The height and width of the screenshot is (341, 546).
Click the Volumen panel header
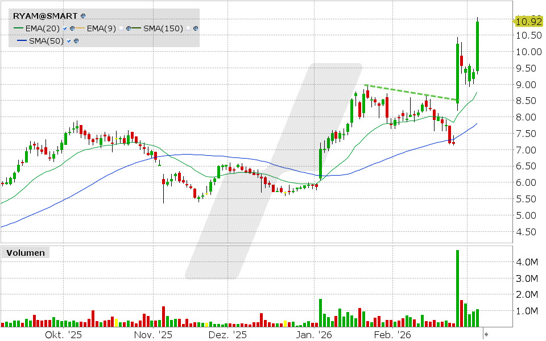click(26, 252)
